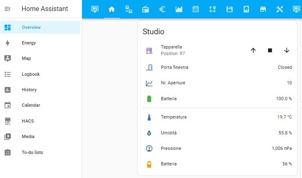This screenshot has height=178, width=302.
Task: Switch to the euro currency tab
Action: click(x=162, y=9)
